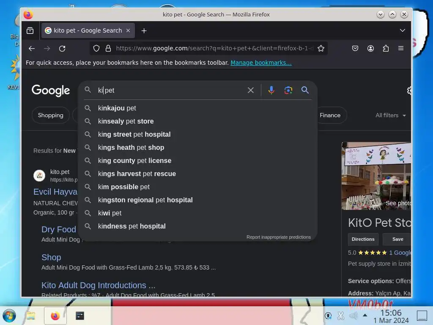Reload the current page
Viewport: 433px width, 325px height.
62,48
